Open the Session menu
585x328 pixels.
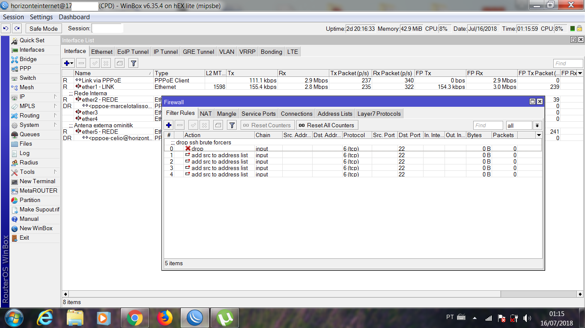coord(14,17)
